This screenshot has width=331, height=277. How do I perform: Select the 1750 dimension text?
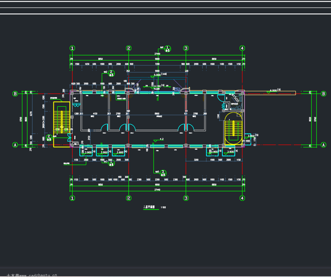click(255, 139)
